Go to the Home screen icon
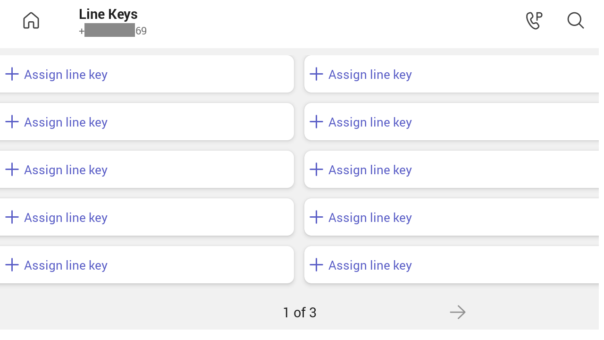The image size is (604, 340). 31,20
